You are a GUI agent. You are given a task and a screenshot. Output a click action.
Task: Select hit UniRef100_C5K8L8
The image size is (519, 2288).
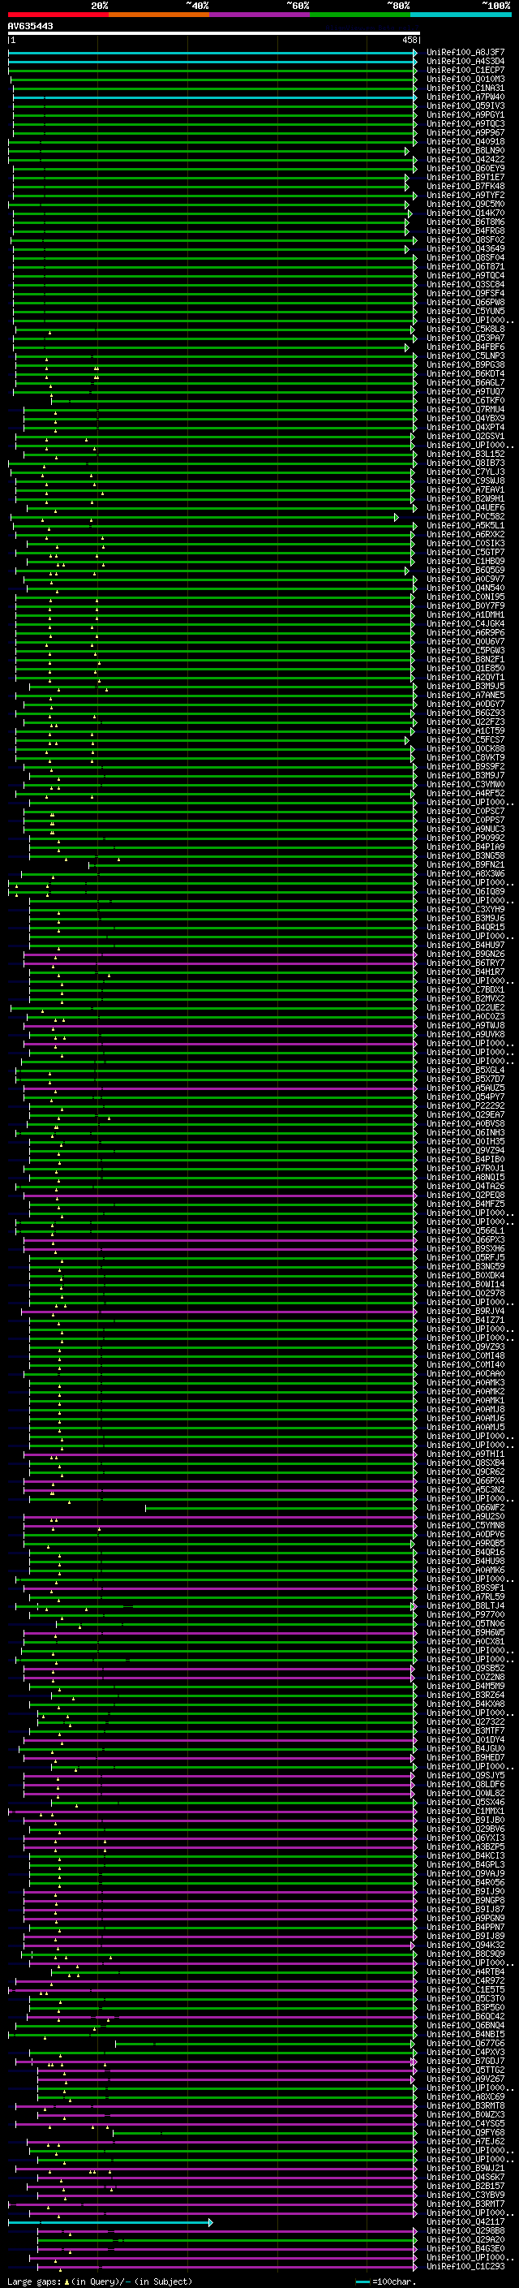pos(465,329)
